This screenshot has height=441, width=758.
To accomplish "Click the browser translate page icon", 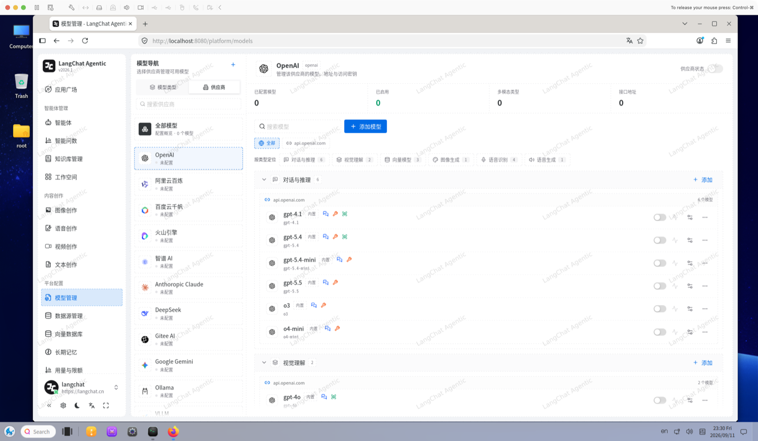I will click(x=629, y=41).
